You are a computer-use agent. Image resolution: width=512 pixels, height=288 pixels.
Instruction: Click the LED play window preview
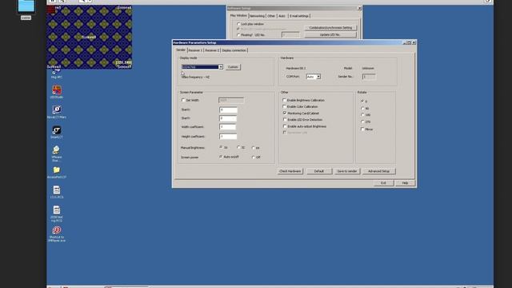(x=90, y=37)
